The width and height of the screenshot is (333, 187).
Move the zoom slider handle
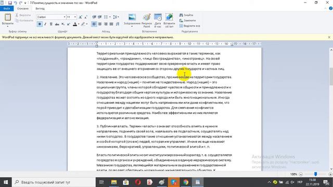316,174
